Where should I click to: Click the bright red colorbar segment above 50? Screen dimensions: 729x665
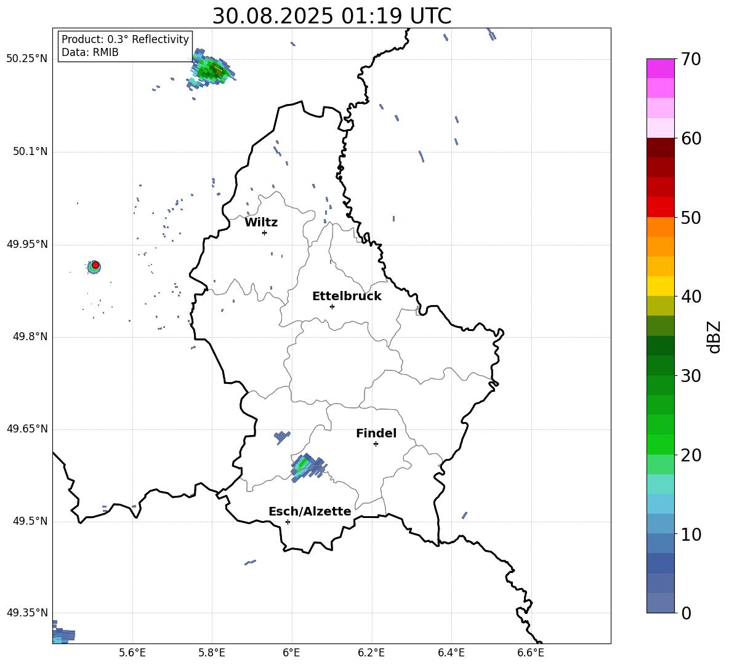click(x=661, y=207)
